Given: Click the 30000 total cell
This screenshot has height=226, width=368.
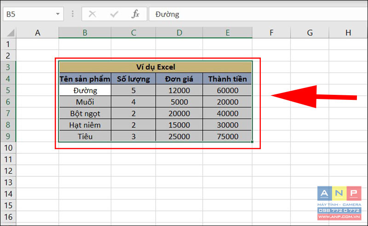Looking at the screenshot, I should [x=227, y=125].
